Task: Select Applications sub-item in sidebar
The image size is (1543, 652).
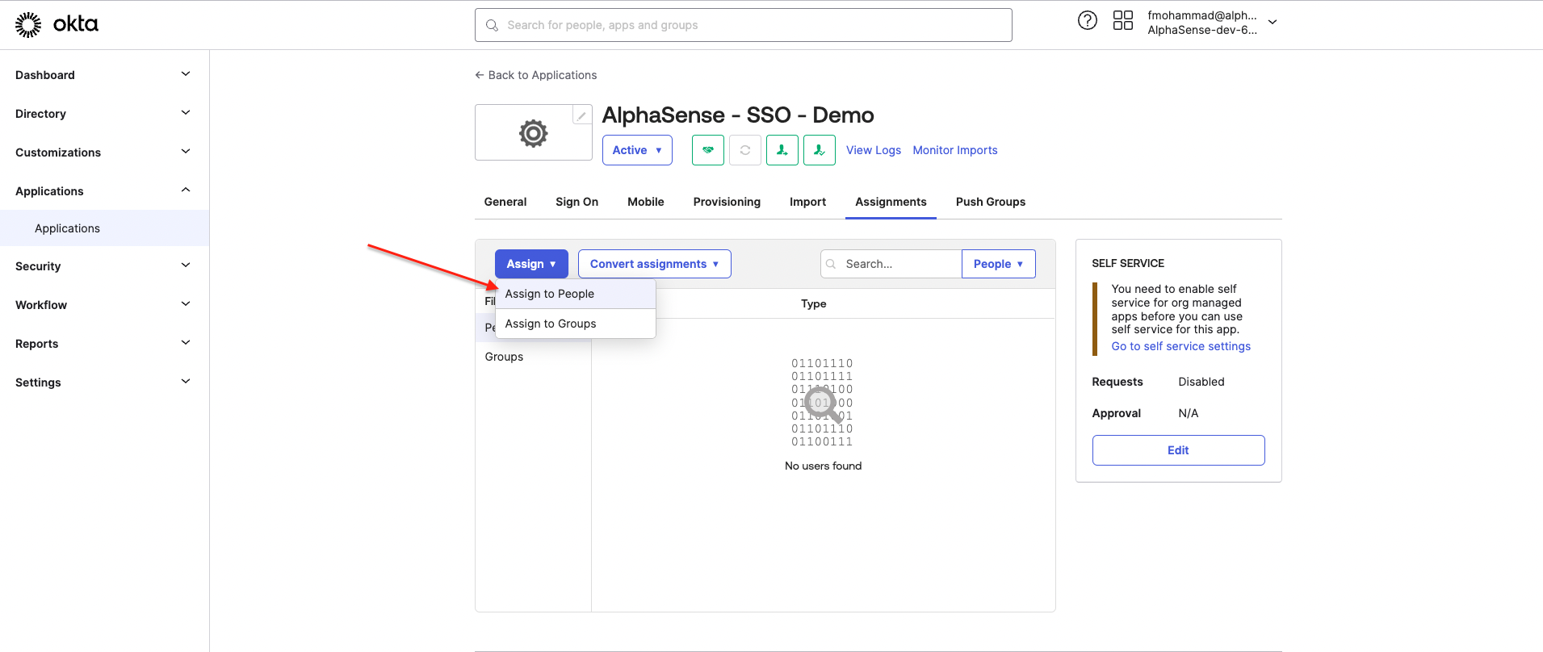Action: 104,228
